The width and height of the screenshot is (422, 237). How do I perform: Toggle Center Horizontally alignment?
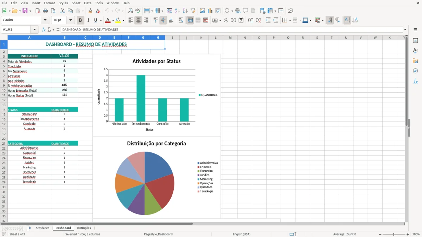coord(138,20)
